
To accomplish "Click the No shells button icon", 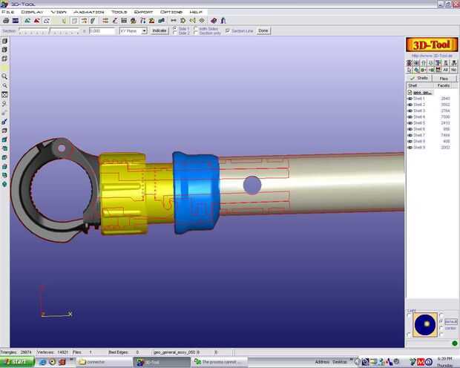I will tap(453, 70).
